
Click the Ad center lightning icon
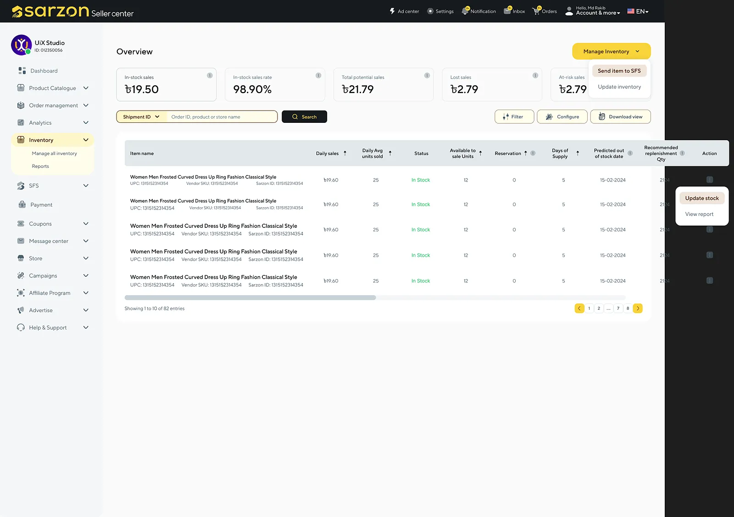392,11
